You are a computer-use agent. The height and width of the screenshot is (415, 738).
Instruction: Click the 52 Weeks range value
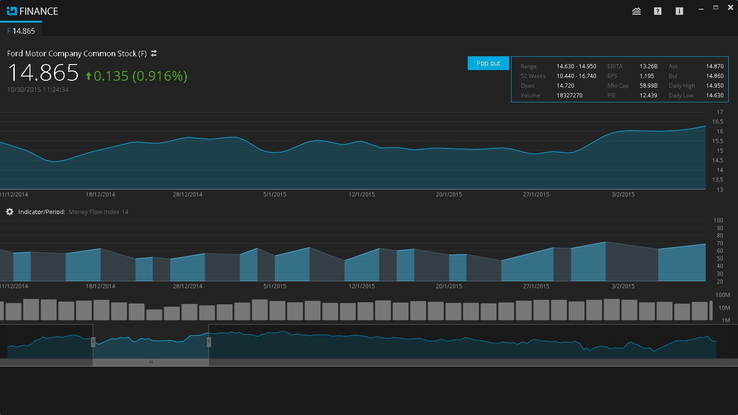[576, 76]
